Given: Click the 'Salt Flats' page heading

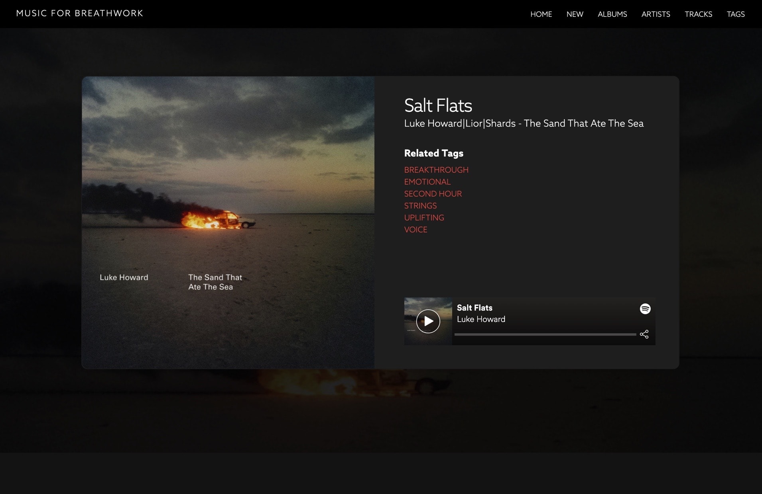Looking at the screenshot, I should (438, 105).
